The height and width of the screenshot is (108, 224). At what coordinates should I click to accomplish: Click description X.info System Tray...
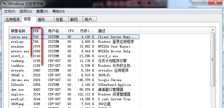click(116, 99)
